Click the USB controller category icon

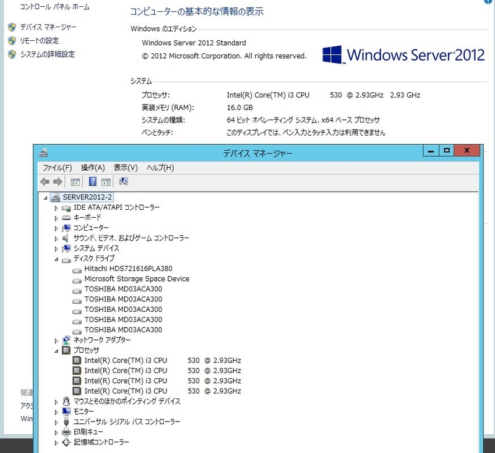[x=66, y=421]
